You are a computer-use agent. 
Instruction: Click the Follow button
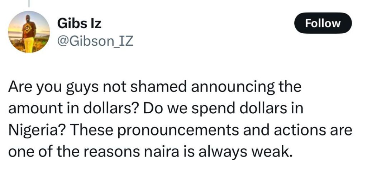[x=323, y=23]
